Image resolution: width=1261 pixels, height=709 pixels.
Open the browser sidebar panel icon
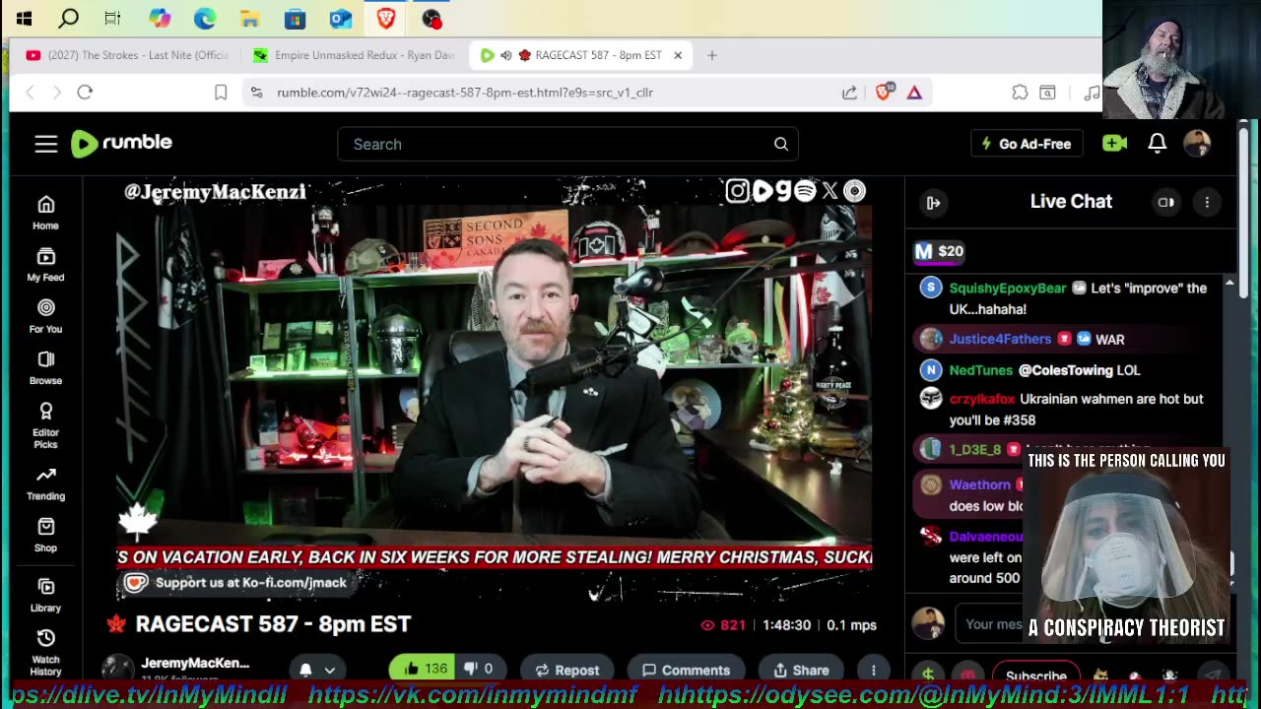point(1047,93)
